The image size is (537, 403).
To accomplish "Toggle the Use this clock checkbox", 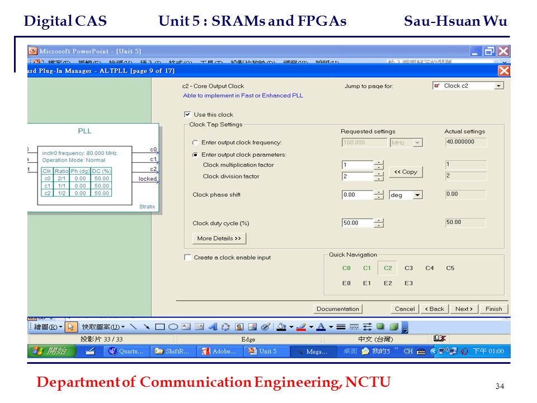I will (x=187, y=114).
